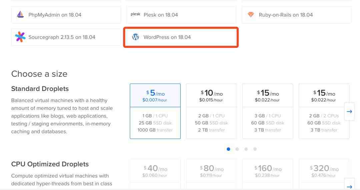Choose the $15/mo 2 GB / 2 CPUs plan
The image size is (360, 190).
[324, 111]
